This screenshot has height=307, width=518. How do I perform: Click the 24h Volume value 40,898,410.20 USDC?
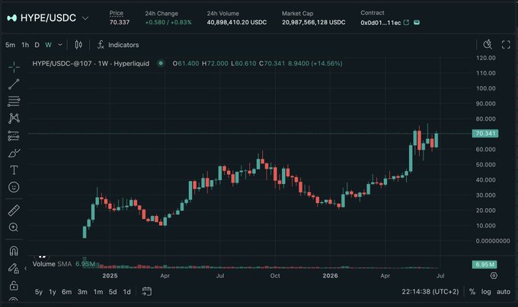pyautogui.click(x=237, y=22)
